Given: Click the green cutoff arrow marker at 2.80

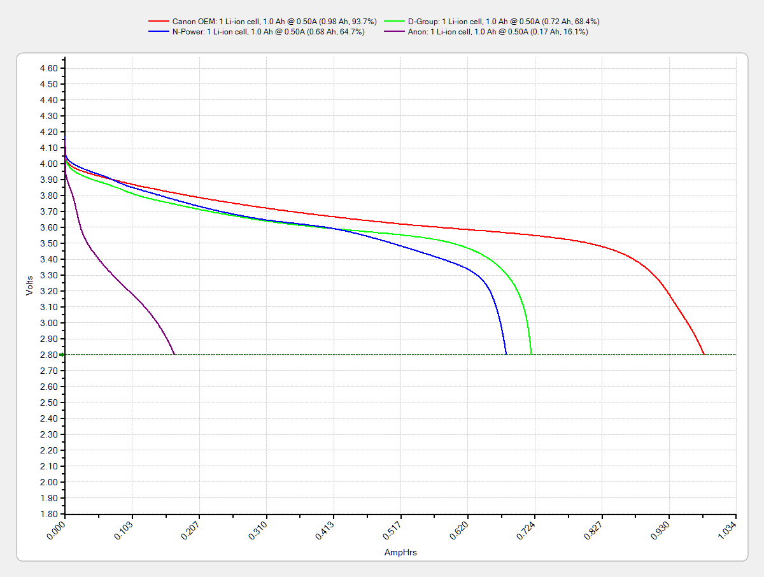Looking at the screenshot, I should (x=62, y=355).
